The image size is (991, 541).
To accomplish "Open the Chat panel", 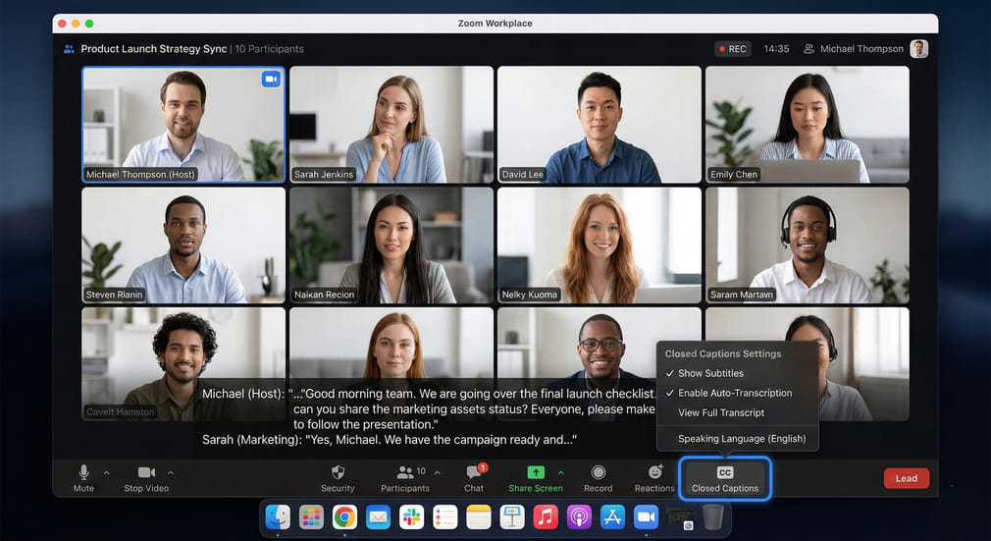I will [x=473, y=478].
